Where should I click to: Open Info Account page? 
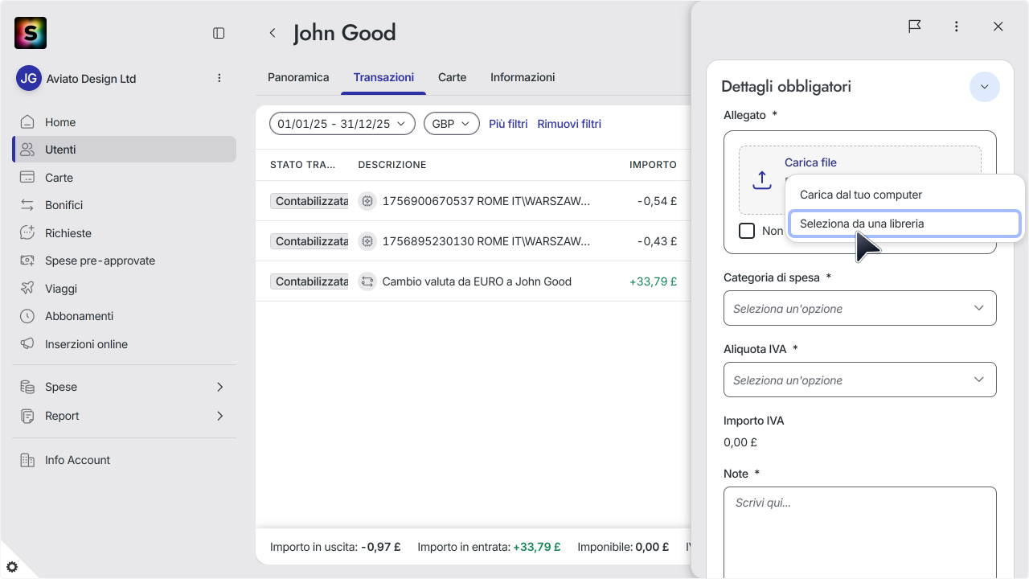[x=124, y=460]
